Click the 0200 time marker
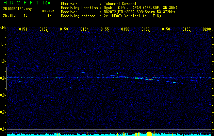This screenshot has height=136, width=214. 207,29
